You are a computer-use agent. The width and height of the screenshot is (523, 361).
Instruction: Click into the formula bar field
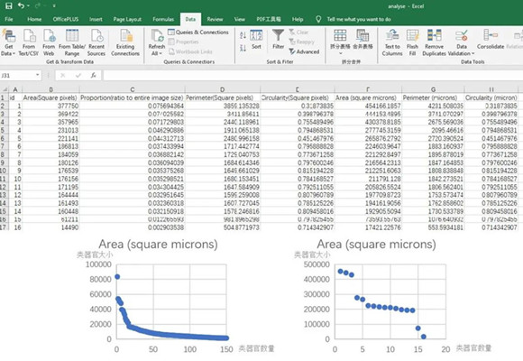point(313,75)
